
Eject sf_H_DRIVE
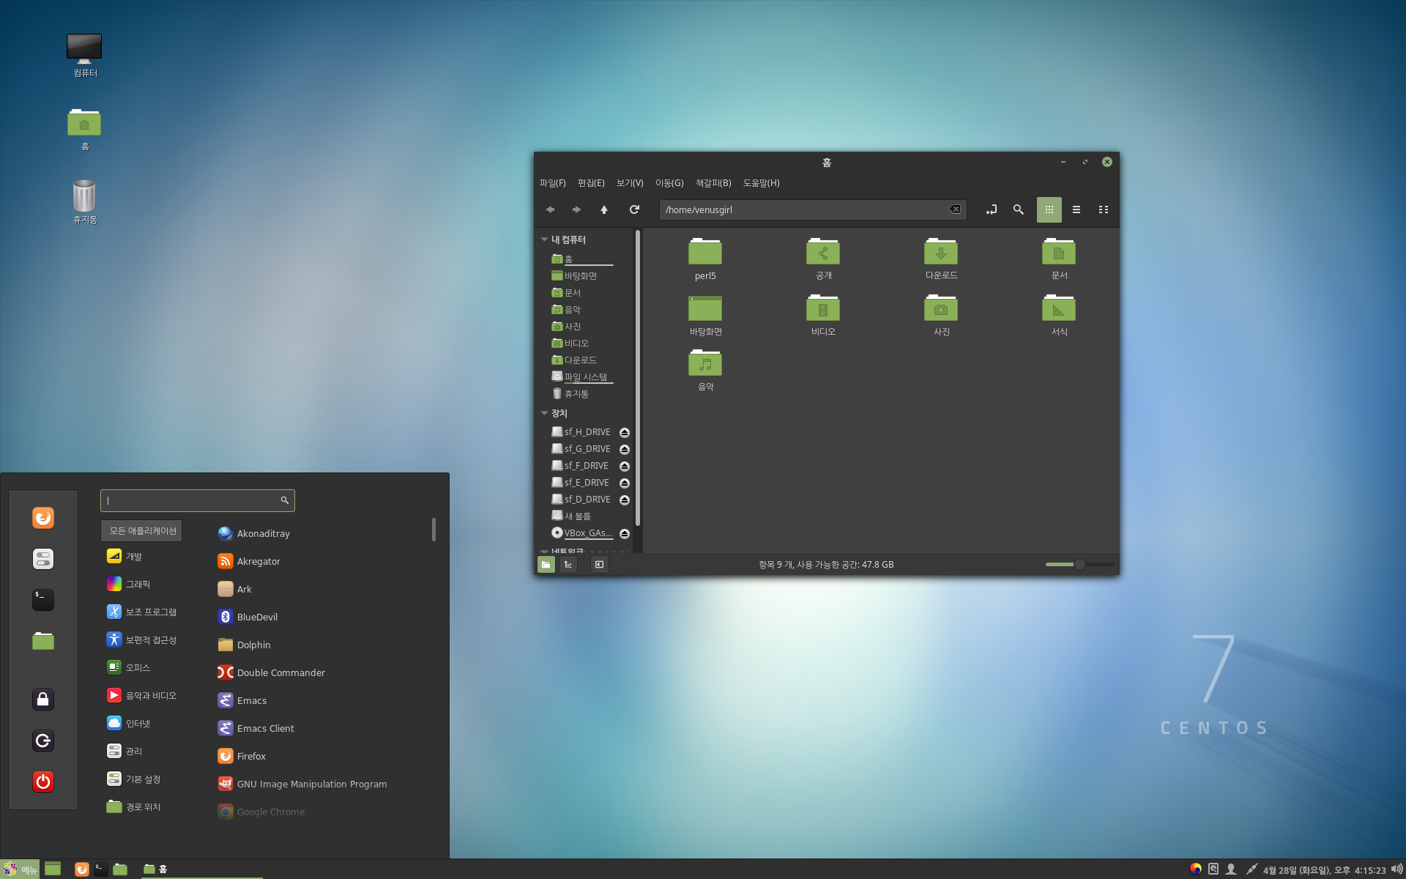tap(625, 432)
